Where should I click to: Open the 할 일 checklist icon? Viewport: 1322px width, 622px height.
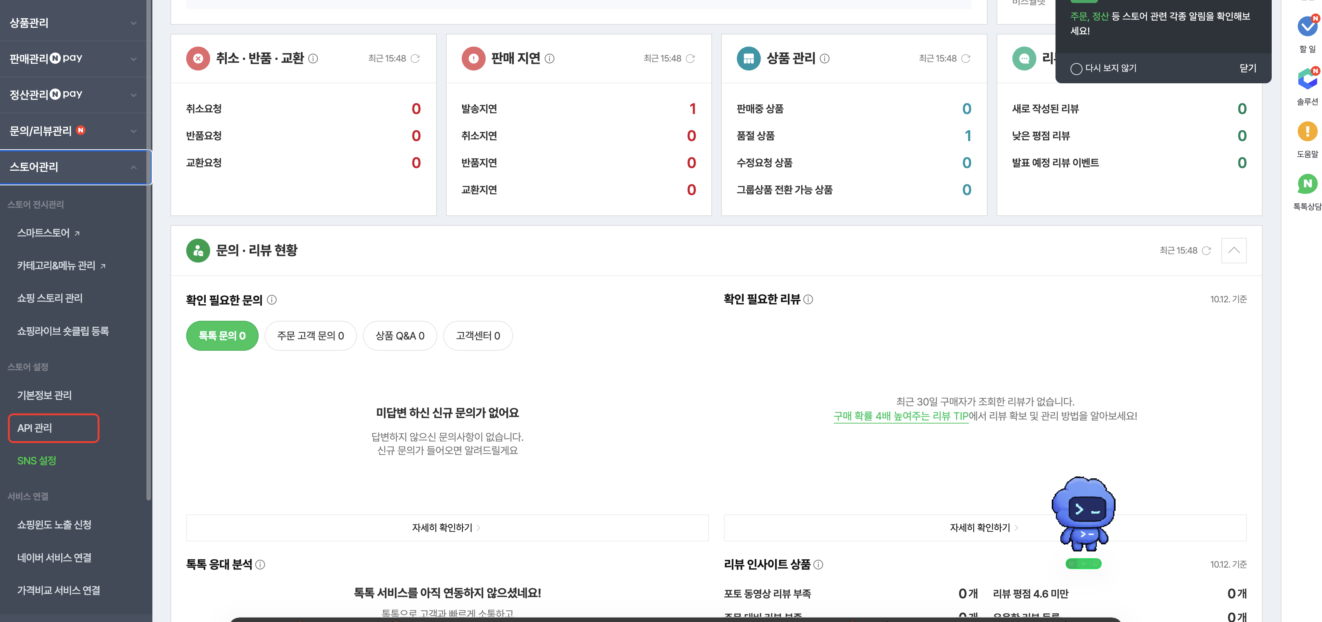(x=1307, y=27)
